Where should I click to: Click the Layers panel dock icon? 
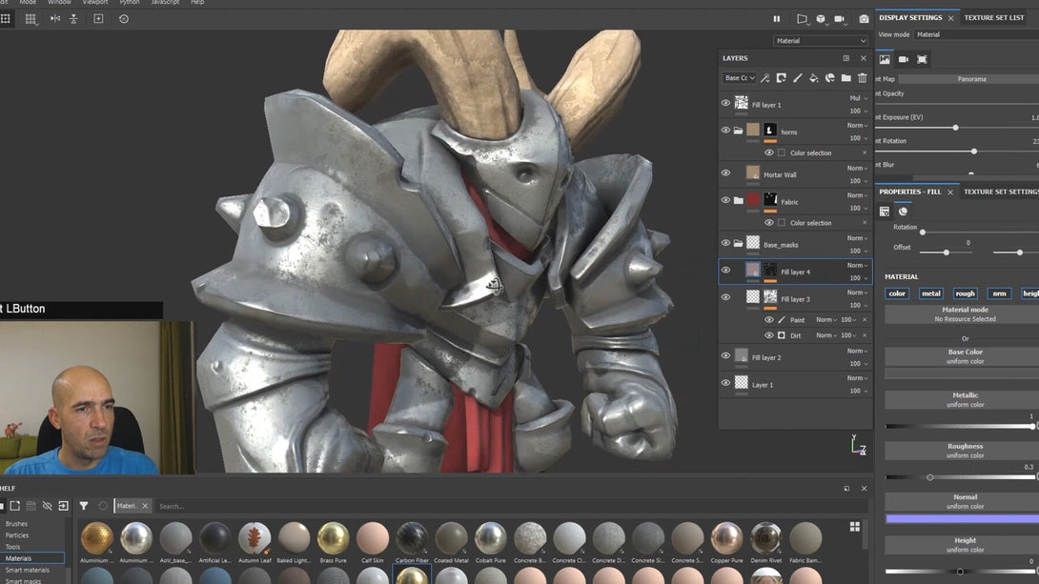(x=846, y=58)
